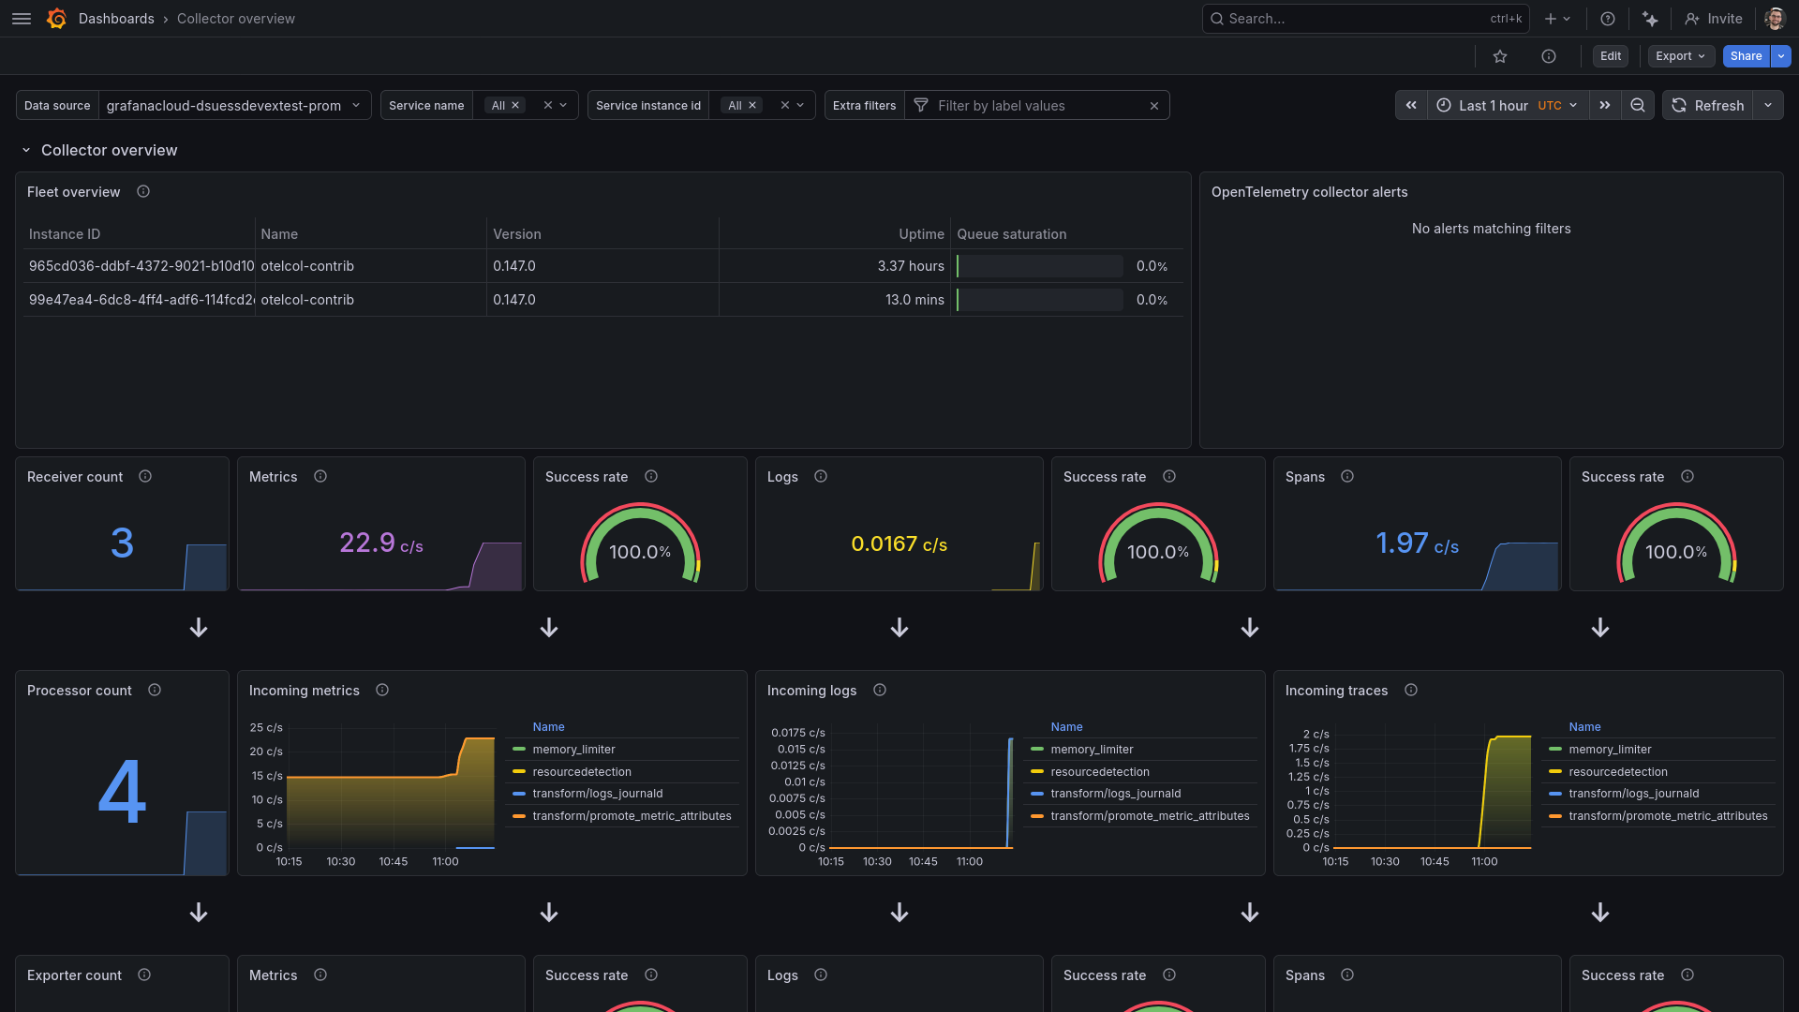This screenshot has width=1799, height=1012.
Task: Click the Grafana logo icon
Action: click(x=56, y=19)
